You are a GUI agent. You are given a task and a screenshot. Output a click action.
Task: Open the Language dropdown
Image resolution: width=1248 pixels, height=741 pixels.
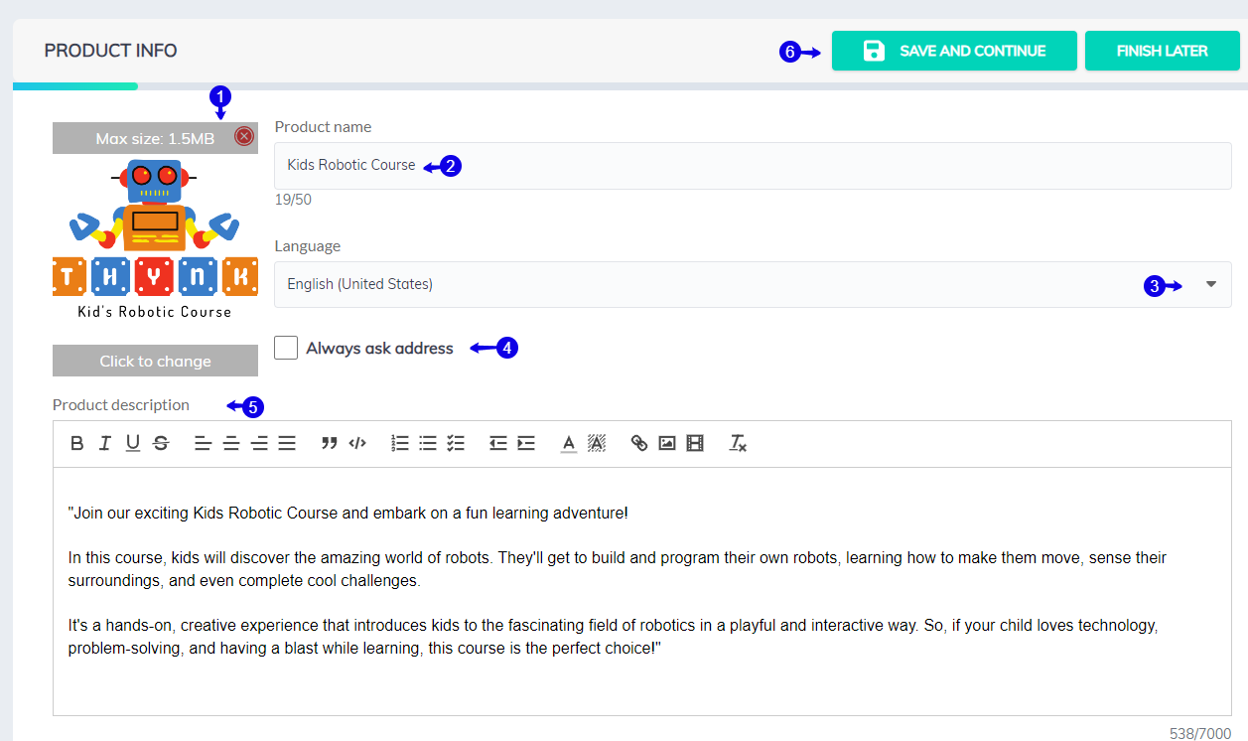coord(1209,284)
